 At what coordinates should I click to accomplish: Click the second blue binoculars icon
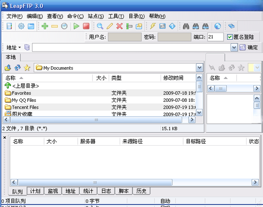click(196, 26)
